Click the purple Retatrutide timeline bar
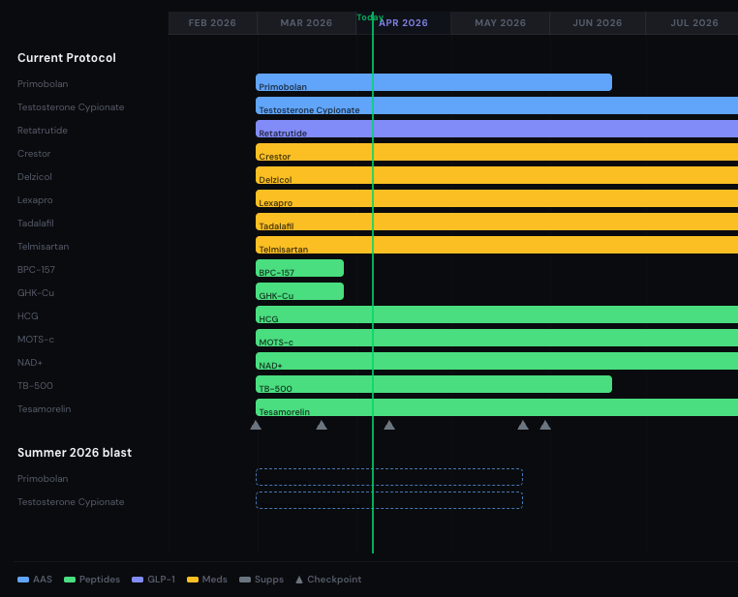The height and width of the screenshot is (597, 738). (x=497, y=129)
